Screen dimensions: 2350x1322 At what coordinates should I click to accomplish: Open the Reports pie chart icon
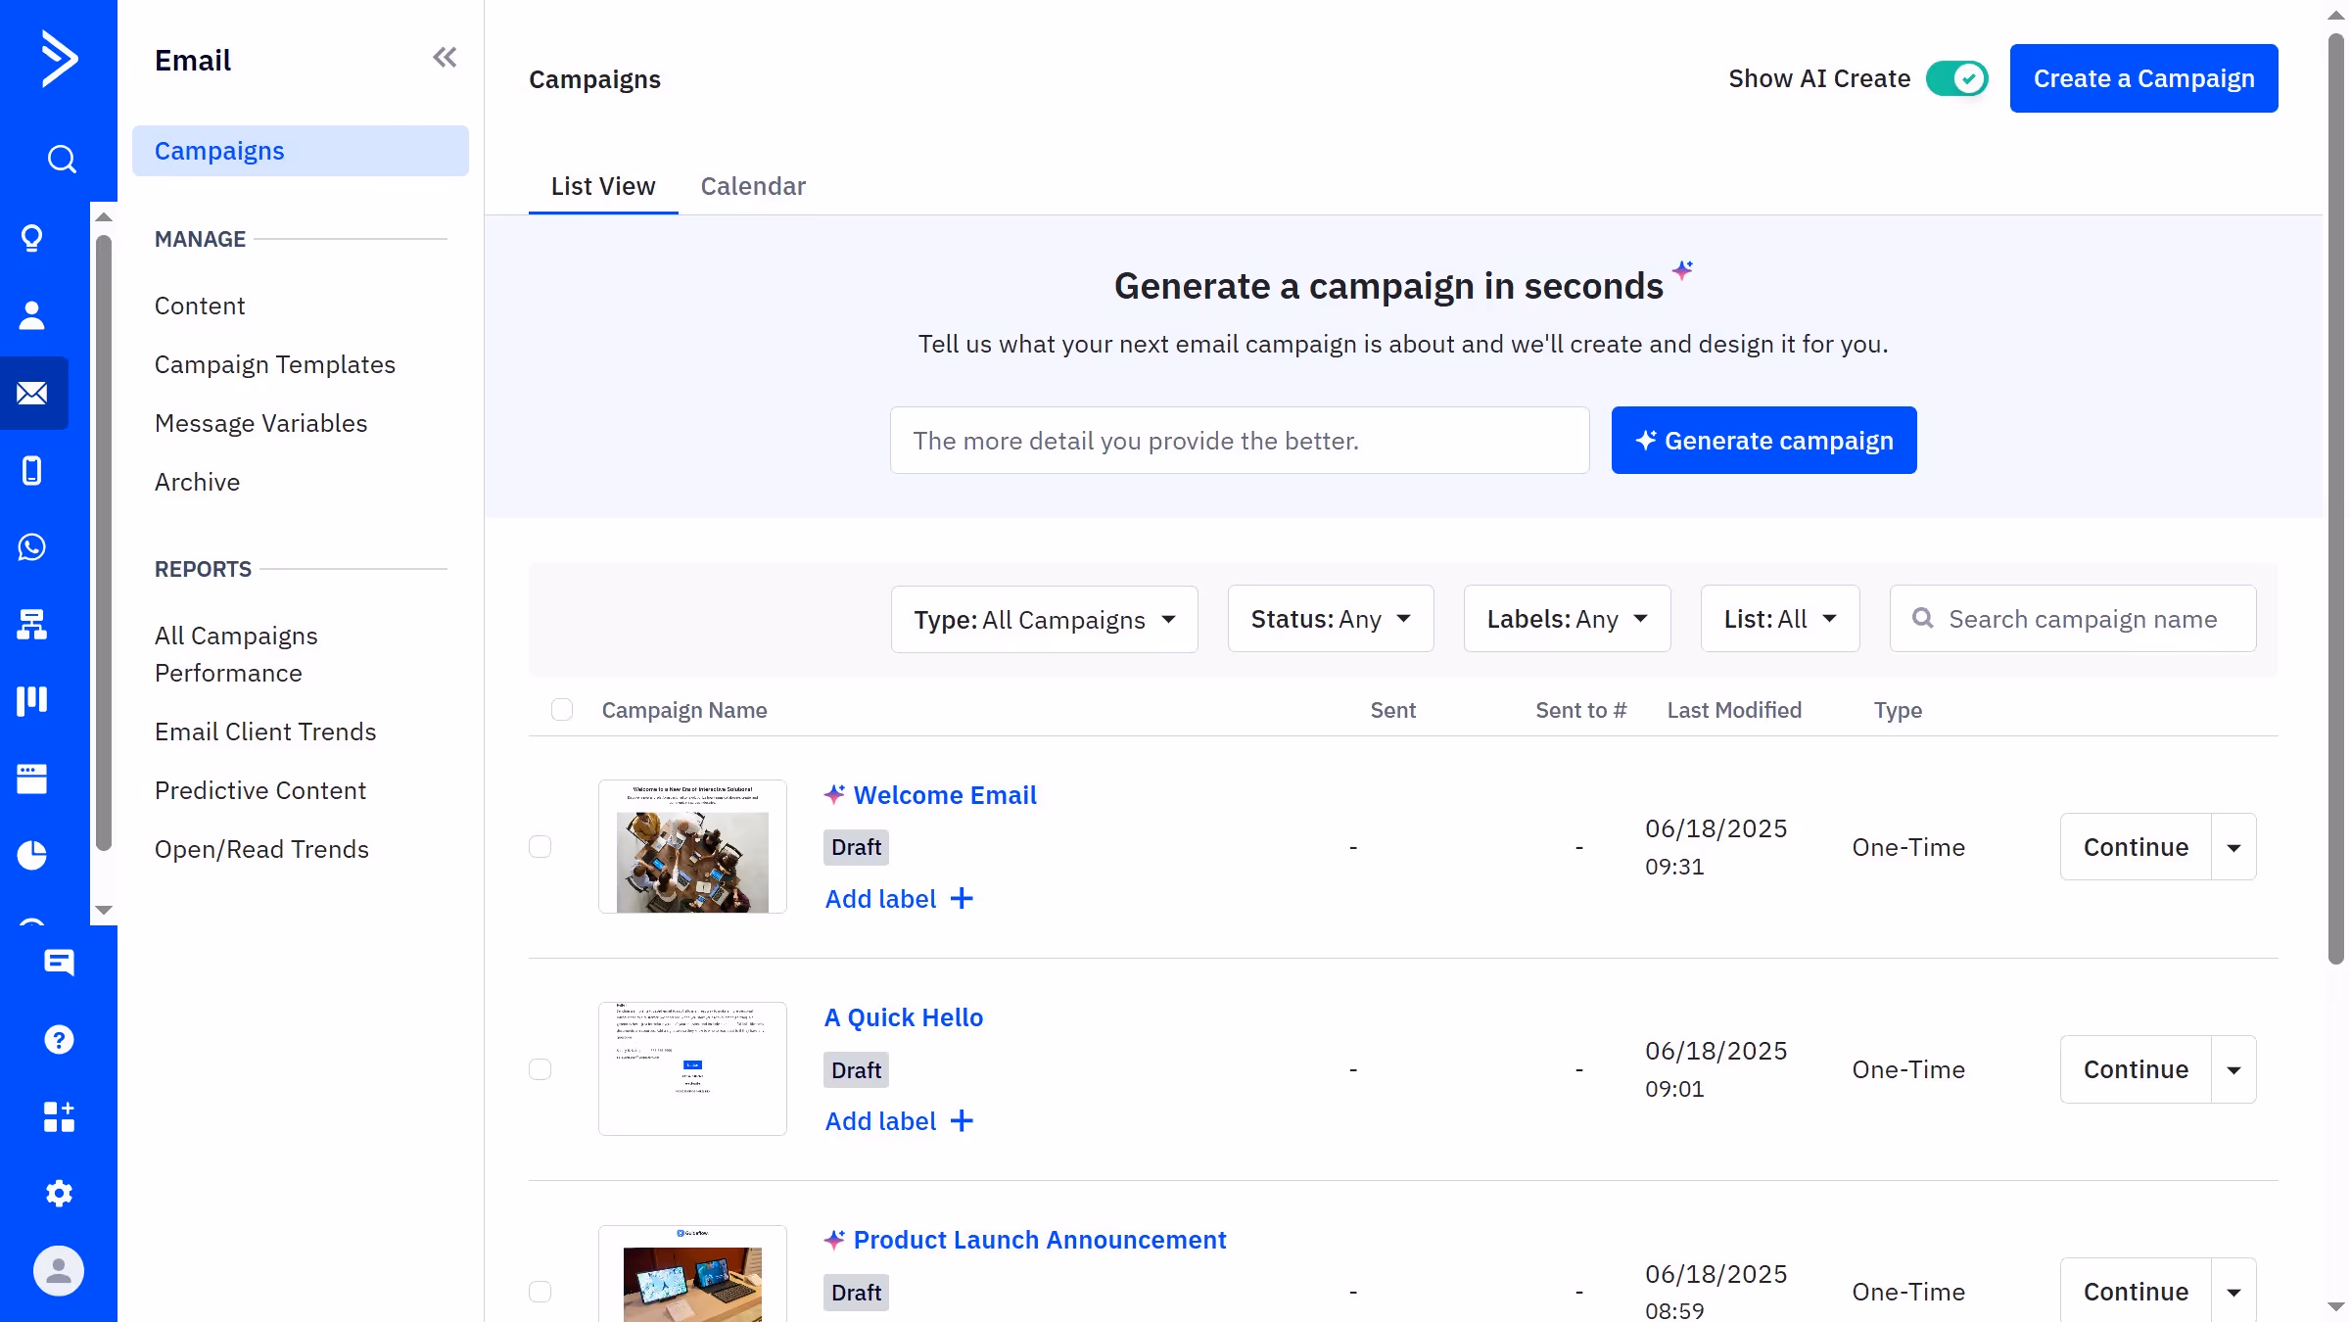[32, 855]
